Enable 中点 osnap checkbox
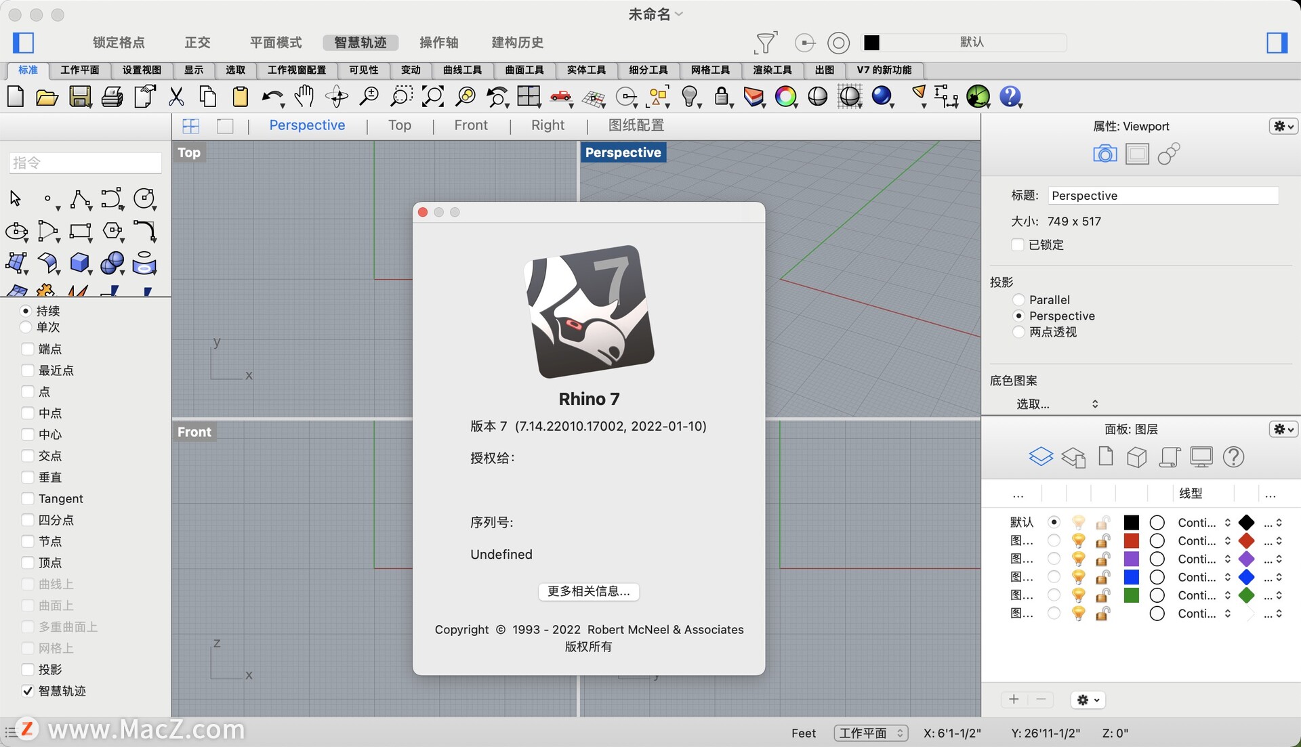The image size is (1301, 747). tap(28, 413)
